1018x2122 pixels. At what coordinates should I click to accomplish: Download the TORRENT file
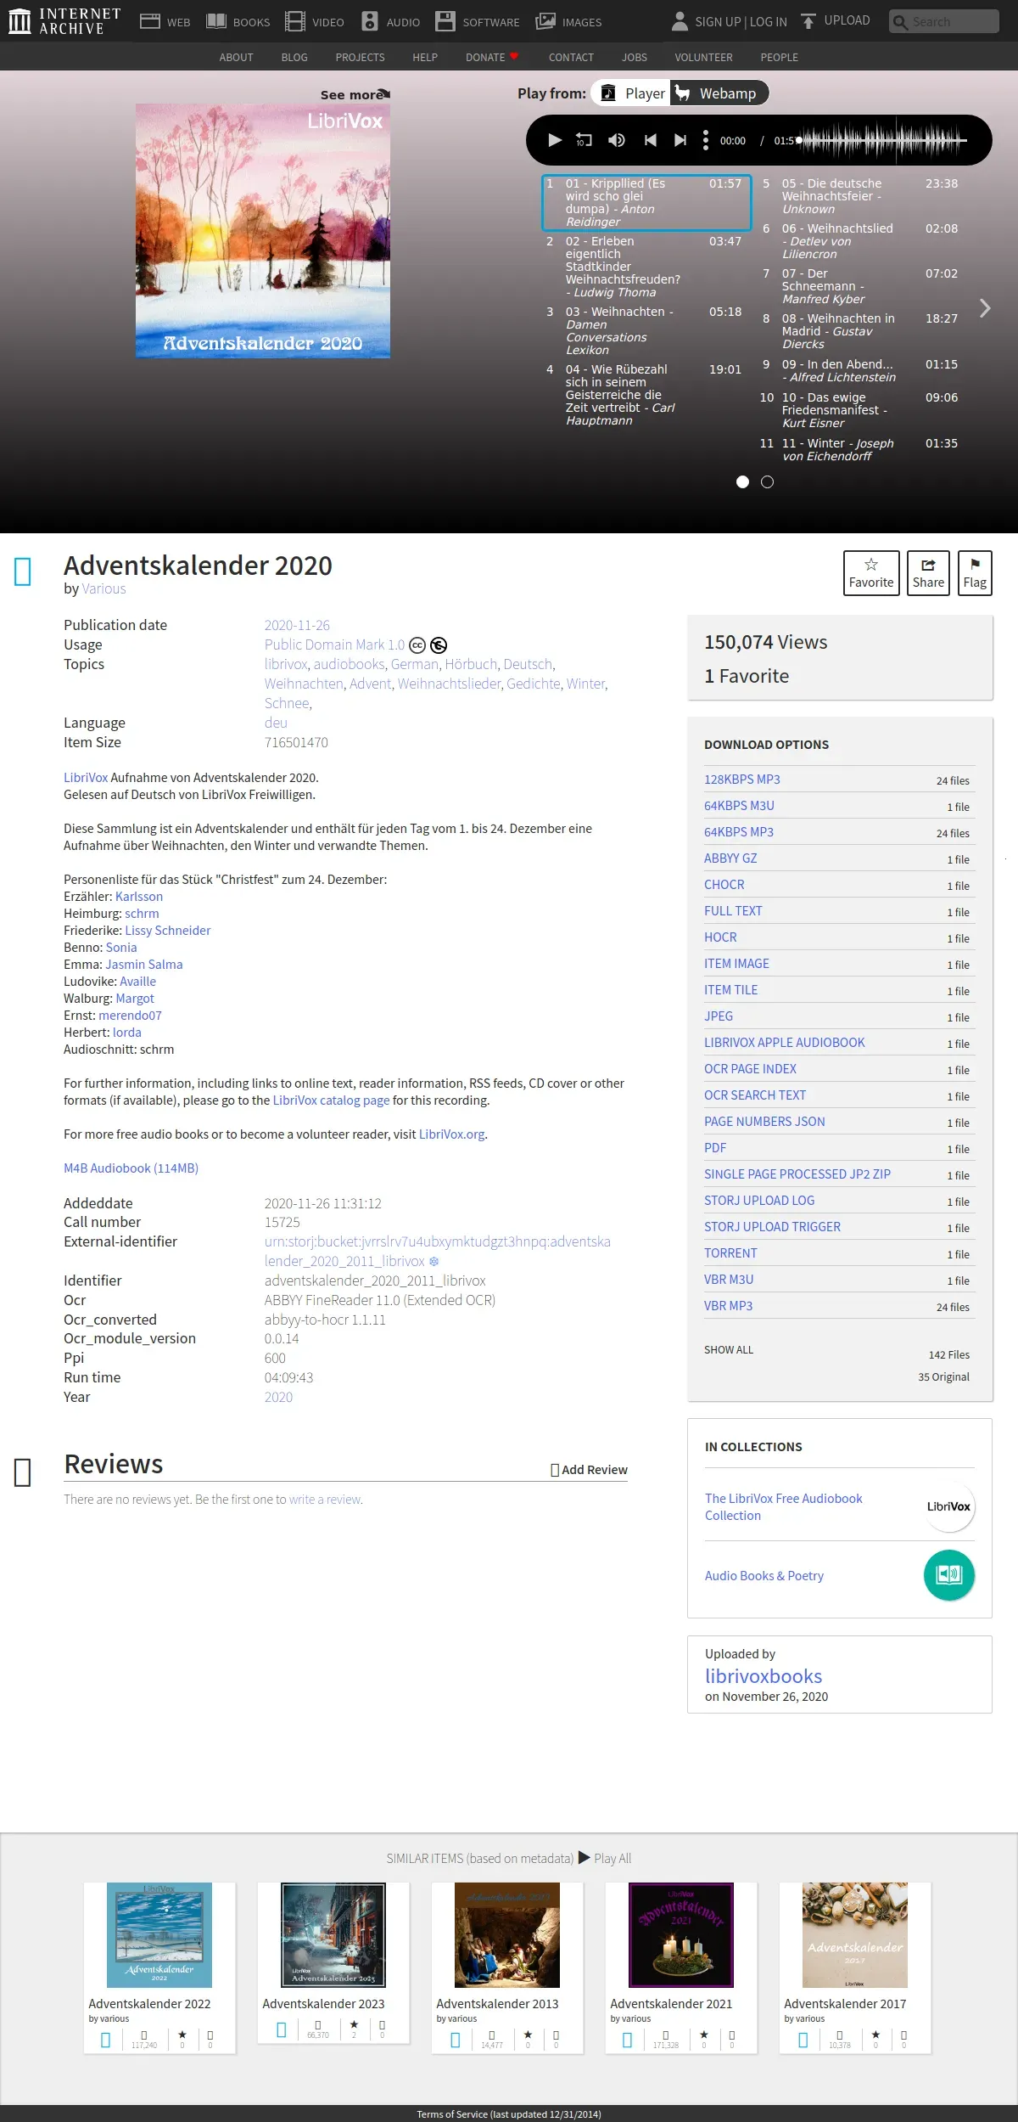pos(730,1253)
